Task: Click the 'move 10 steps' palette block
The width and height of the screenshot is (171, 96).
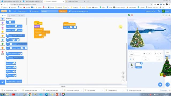Action: pos(11,22)
